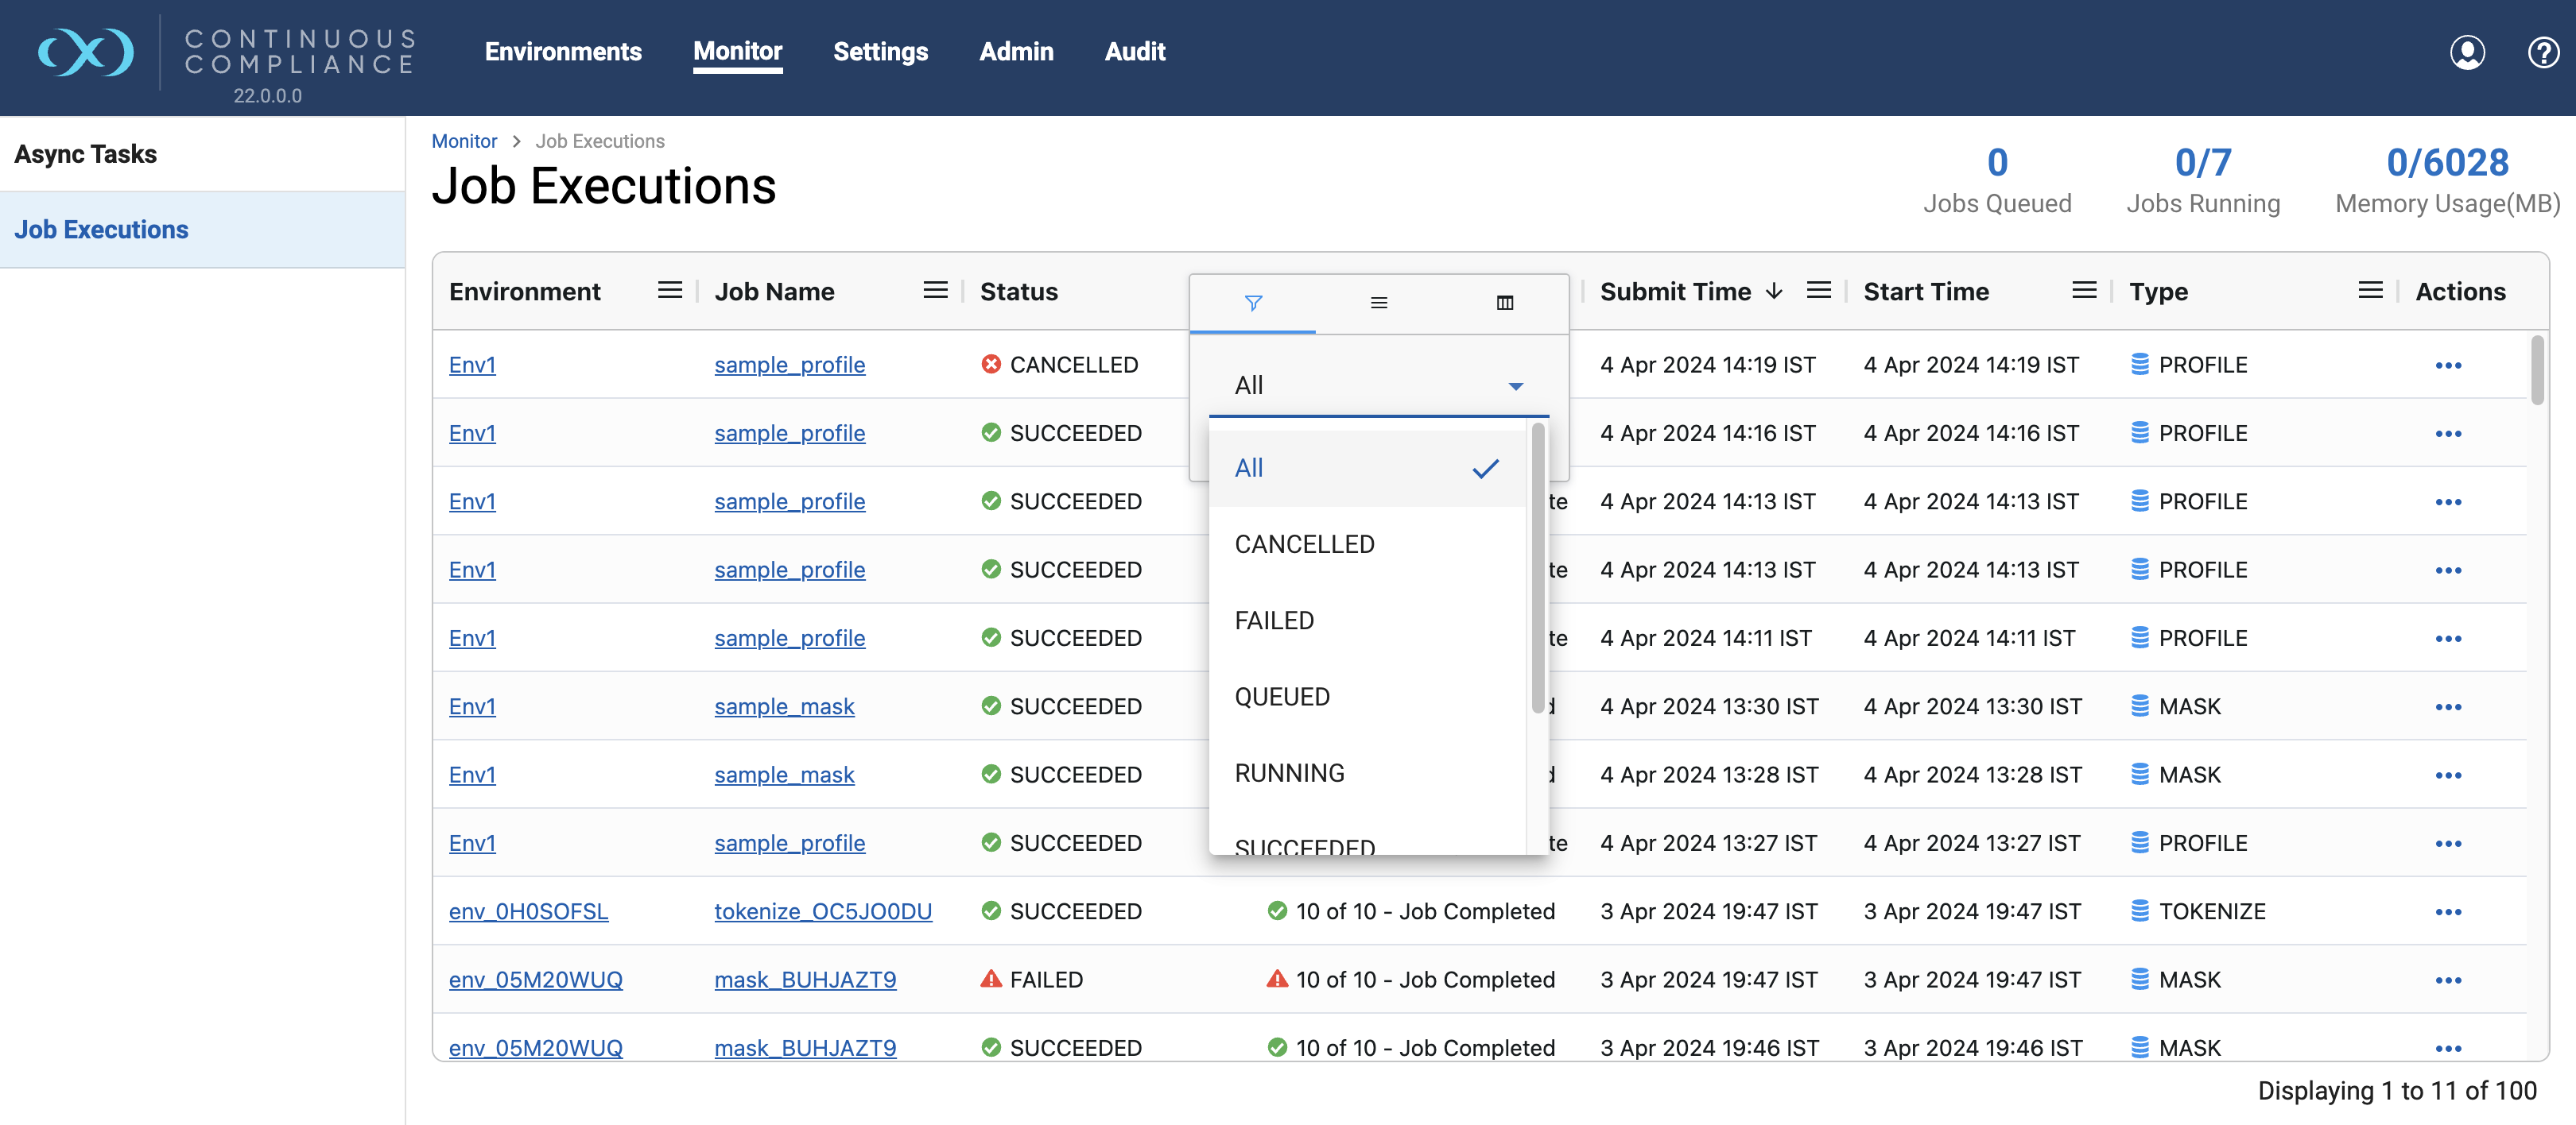This screenshot has height=1125, width=2576.
Task: Sort by Environment column header
Action: click(524, 291)
